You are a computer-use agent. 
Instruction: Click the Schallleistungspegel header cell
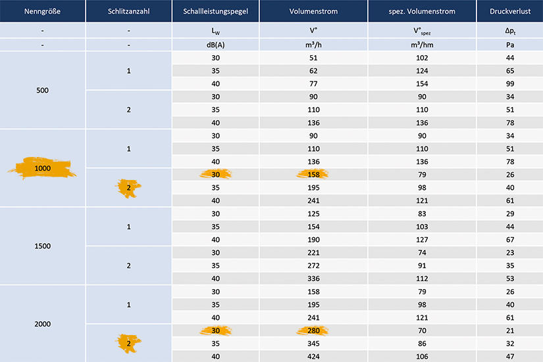(x=214, y=11)
